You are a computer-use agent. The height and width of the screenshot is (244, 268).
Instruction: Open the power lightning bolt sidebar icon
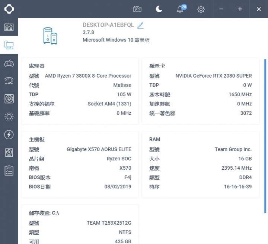[9, 135]
